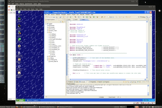This screenshot has height=108, width=162.
Task: Open the VM menu in VMware
Action: 29,9
